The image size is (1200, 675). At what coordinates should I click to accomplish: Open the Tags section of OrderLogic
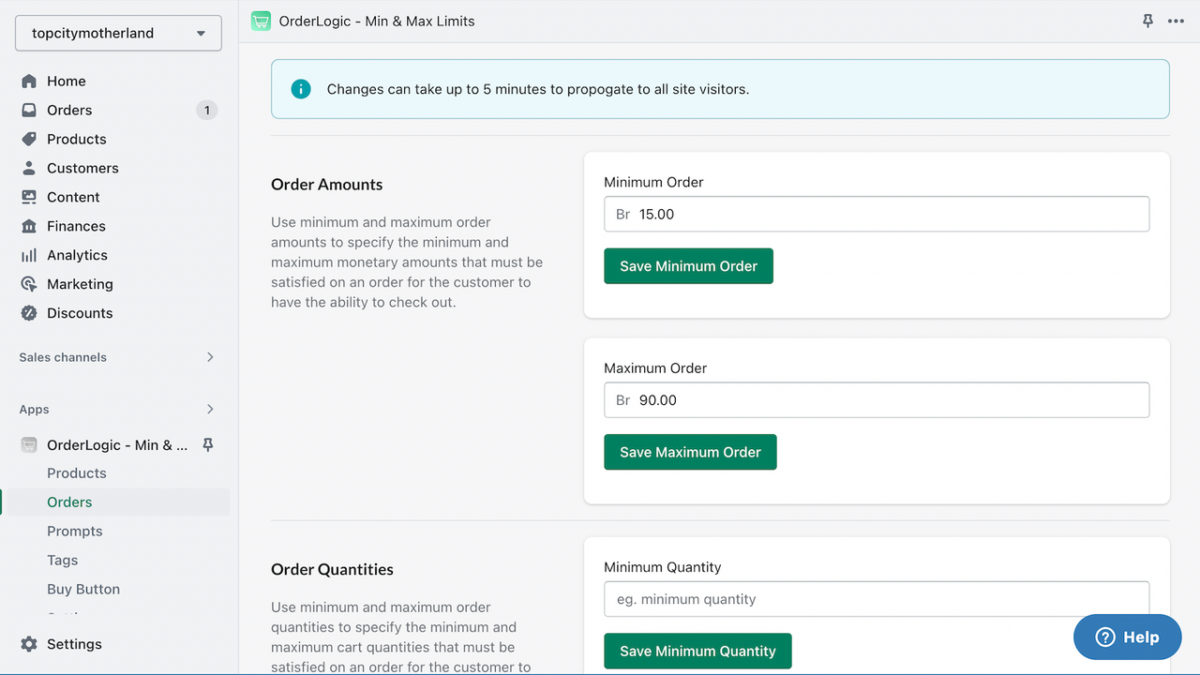[x=62, y=560]
